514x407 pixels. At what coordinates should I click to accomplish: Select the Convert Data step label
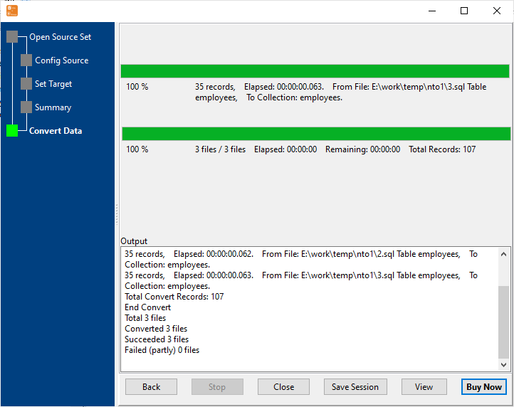coord(55,131)
